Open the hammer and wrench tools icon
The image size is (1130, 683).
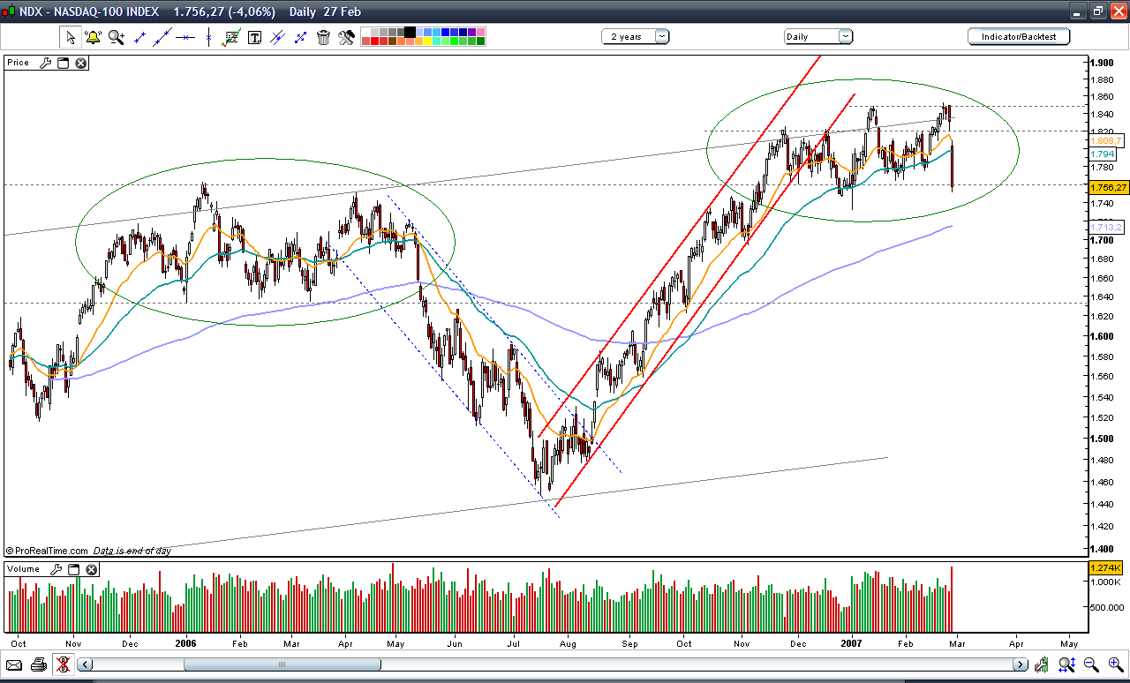tap(346, 37)
